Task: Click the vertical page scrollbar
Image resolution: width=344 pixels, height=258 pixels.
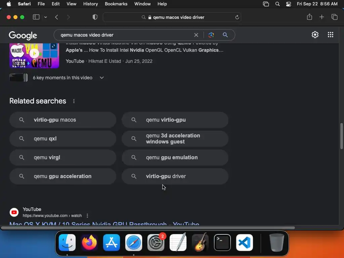Action: pyautogui.click(x=341, y=136)
